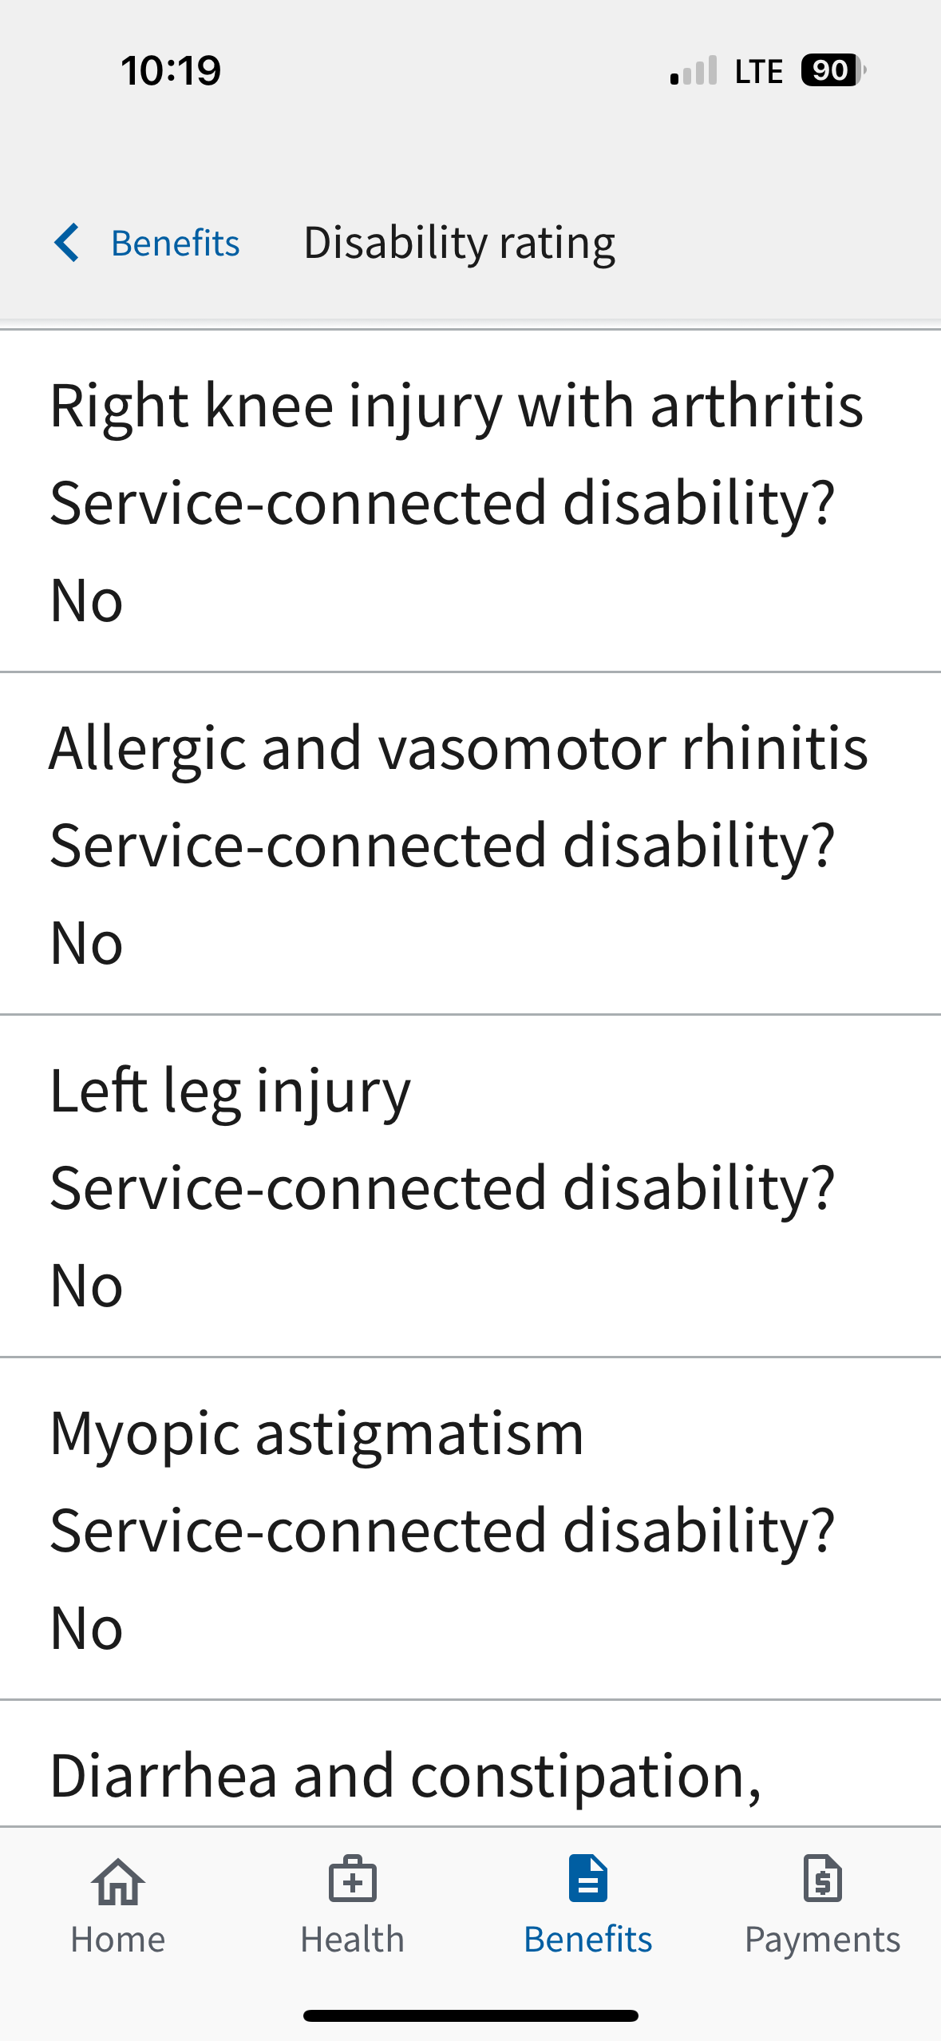
Task: Tap the clock time in status bar
Action: [x=171, y=70]
